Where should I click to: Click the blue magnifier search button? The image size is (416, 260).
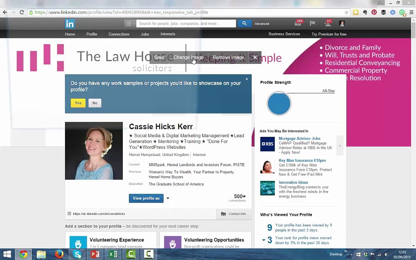click(x=244, y=23)
